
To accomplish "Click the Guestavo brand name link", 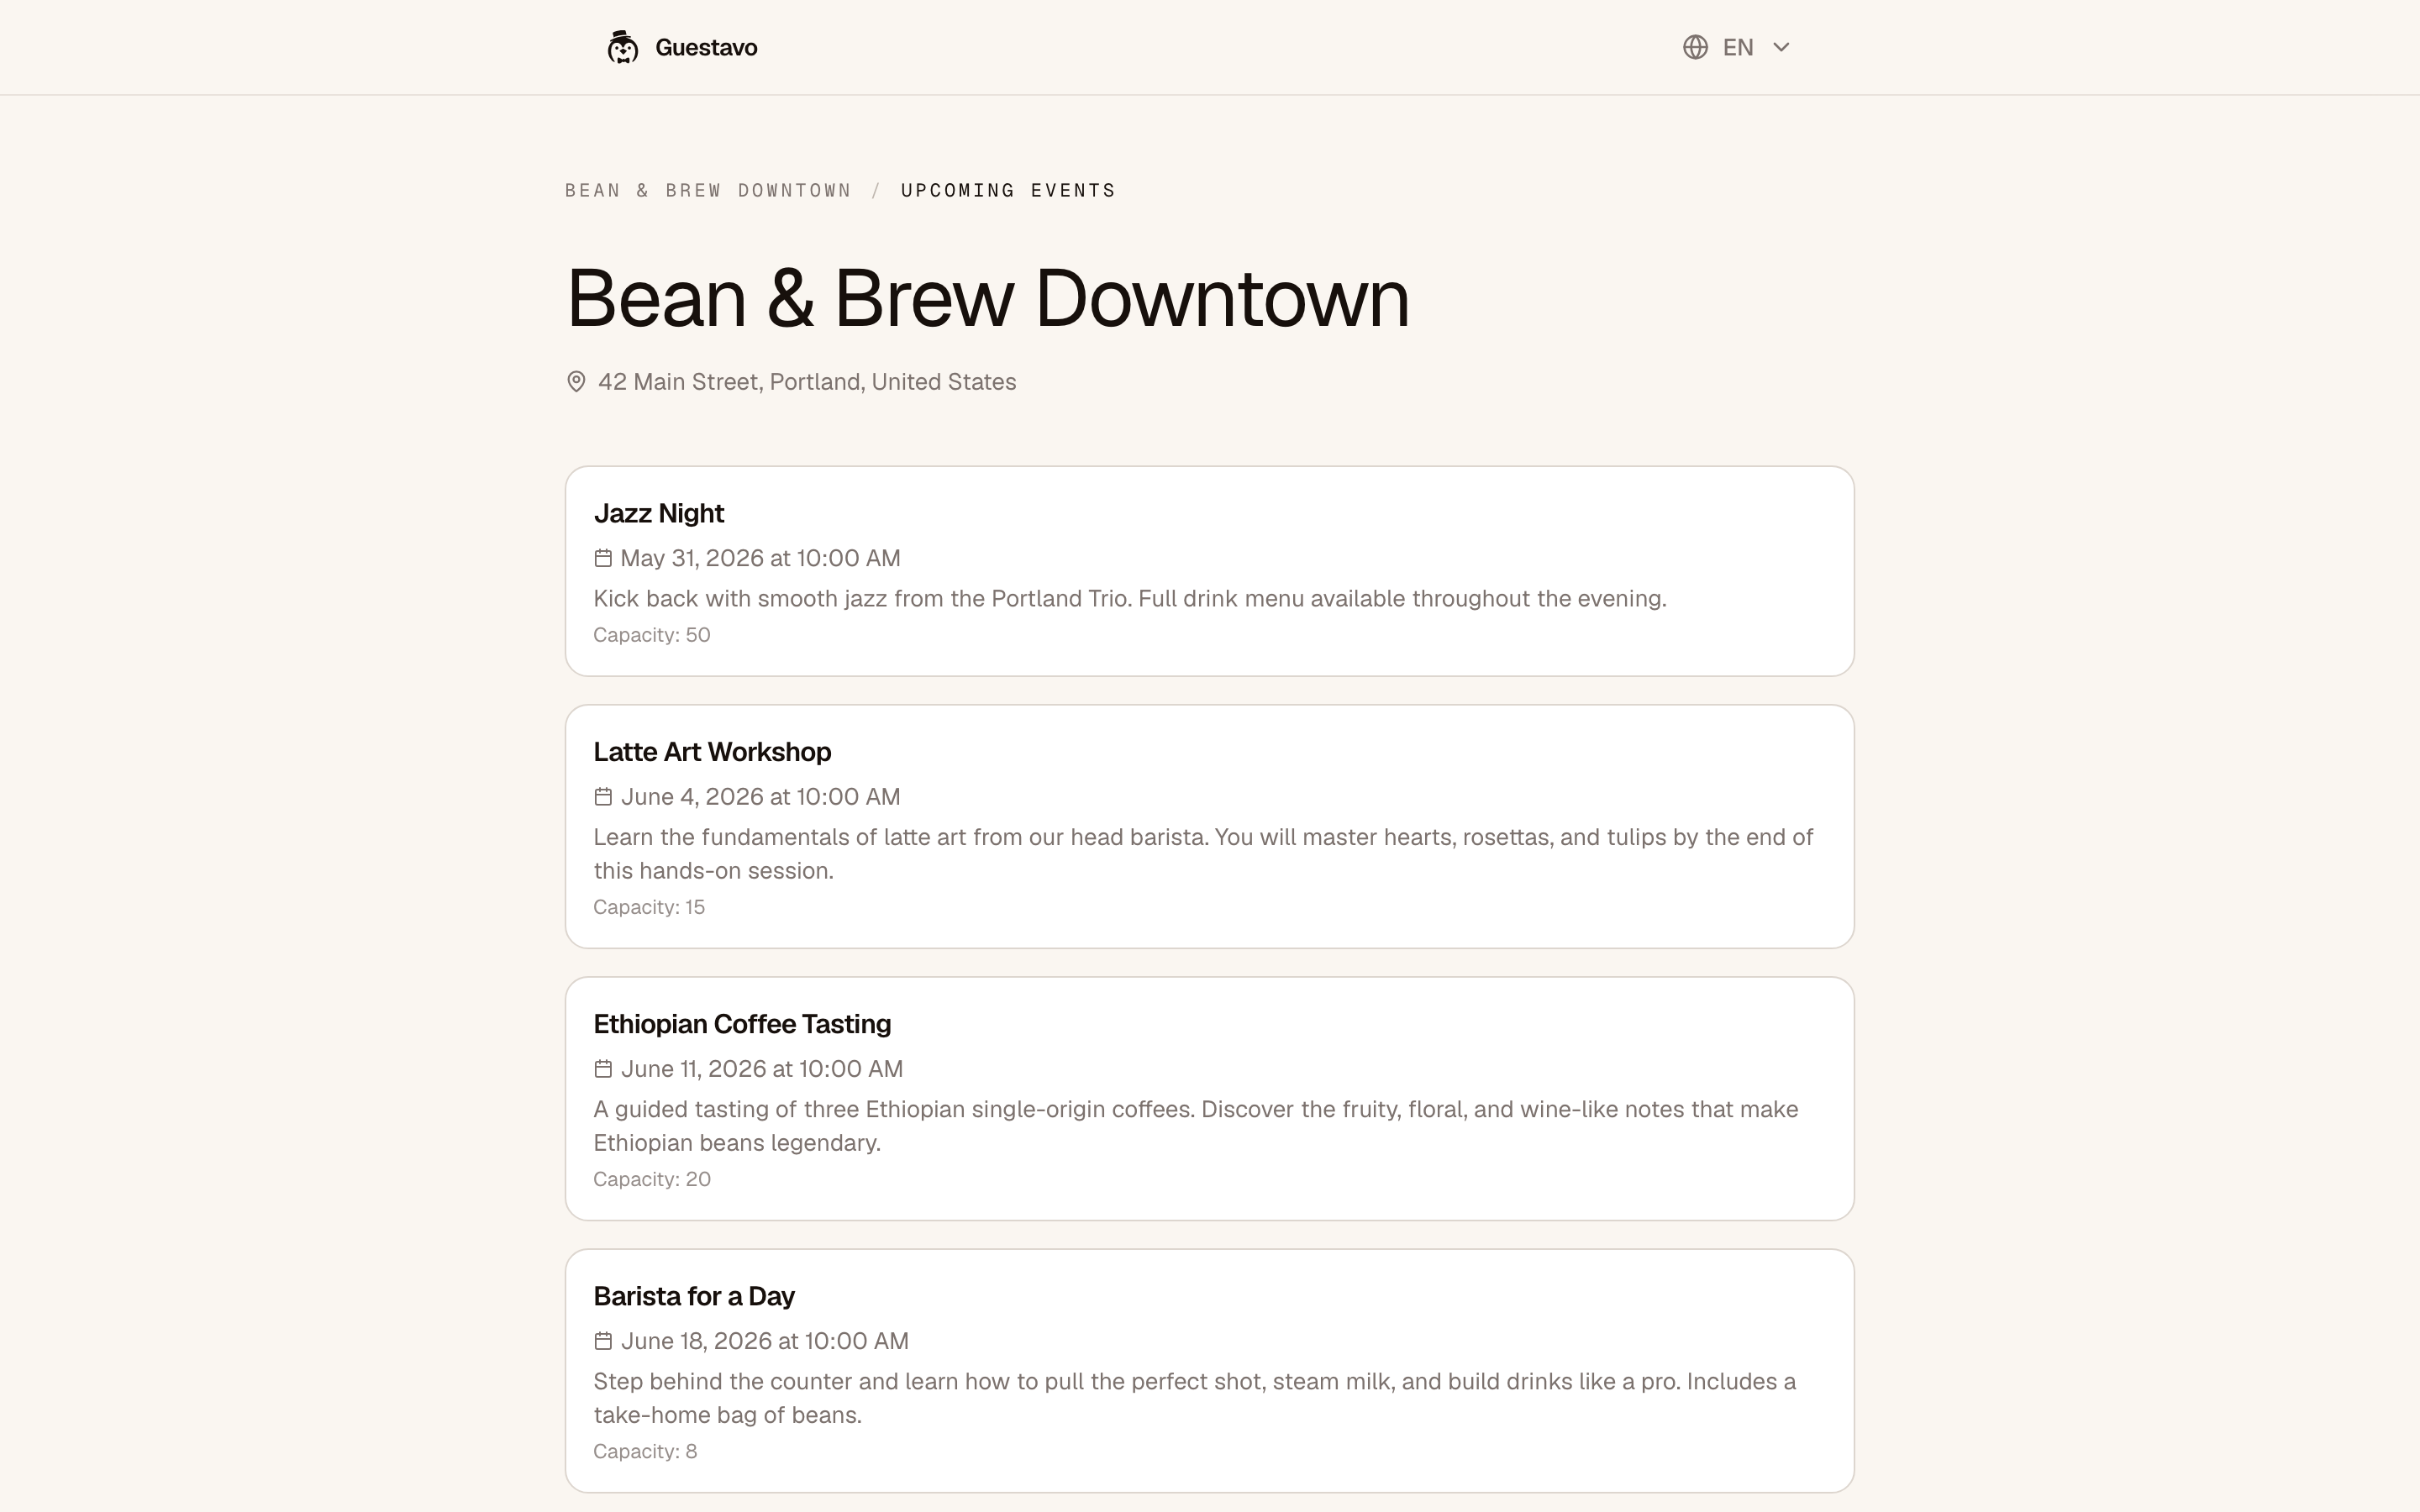I will (706, 47).
